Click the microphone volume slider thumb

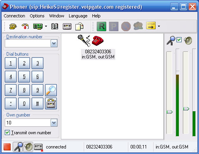coord(169,112)
